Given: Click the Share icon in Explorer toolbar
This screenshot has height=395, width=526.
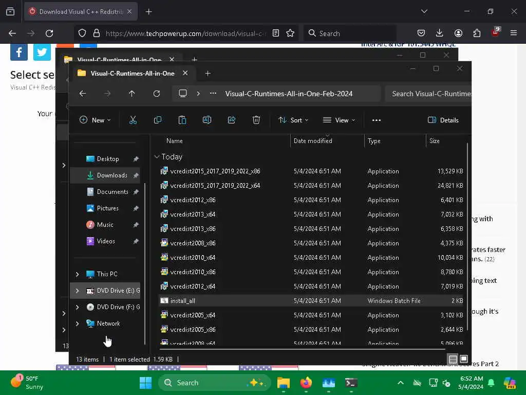Looking at the screenshot, I should (x=232, y=120).
